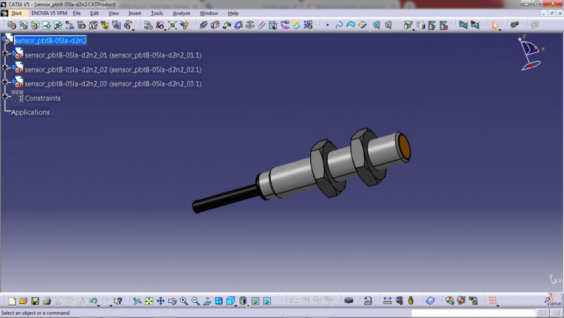Image resolution: width=564 pixels, height=318 pixels.
Task: Click the orange sensor face on model
Action: 404,146
